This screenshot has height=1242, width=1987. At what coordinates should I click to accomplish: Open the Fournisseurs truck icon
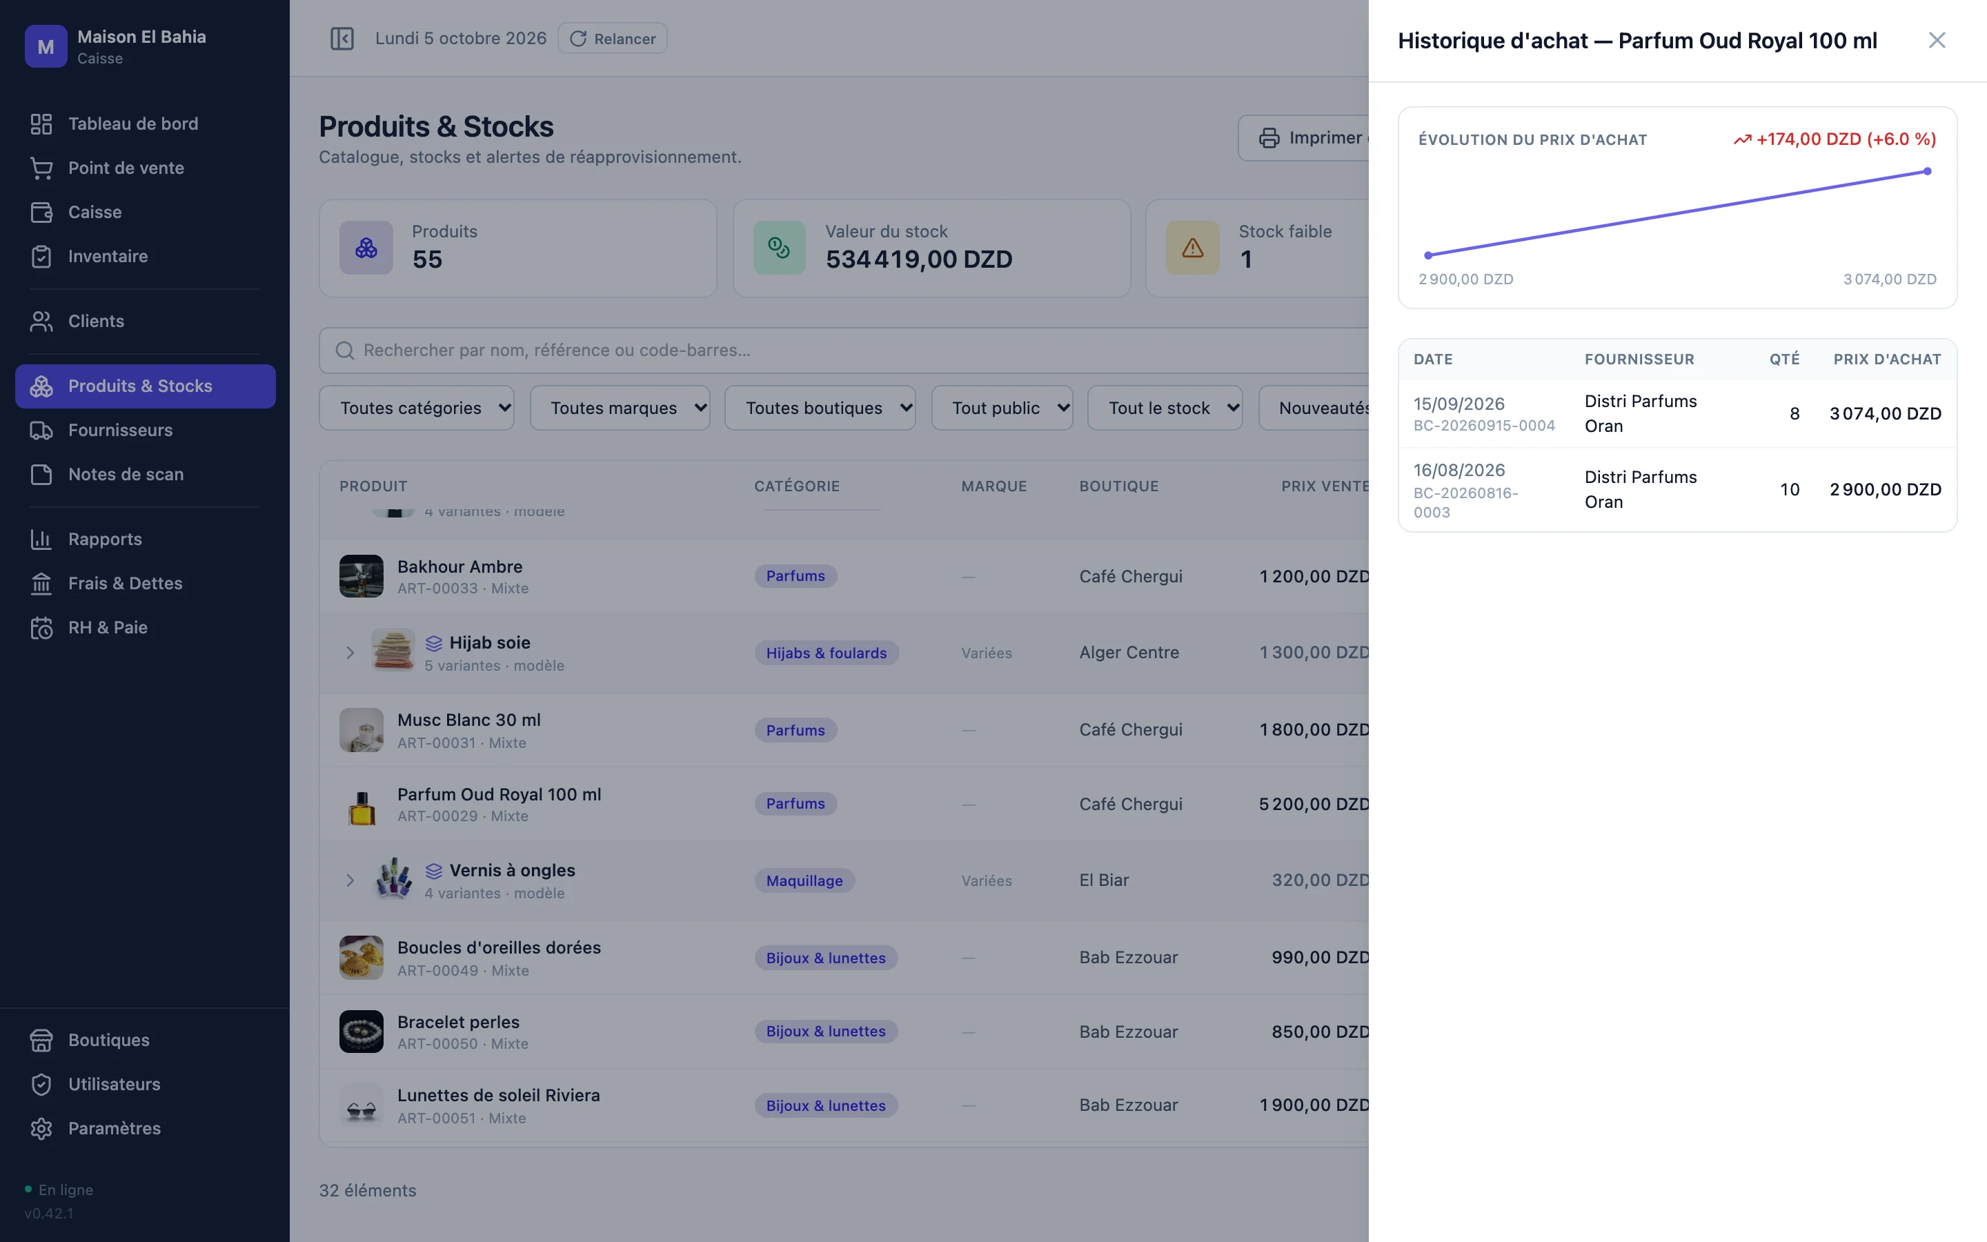41,431
